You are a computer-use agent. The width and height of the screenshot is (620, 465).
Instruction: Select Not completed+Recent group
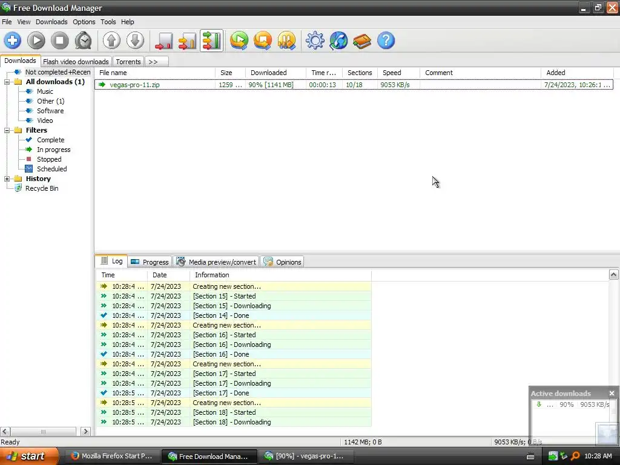[58, 72]
